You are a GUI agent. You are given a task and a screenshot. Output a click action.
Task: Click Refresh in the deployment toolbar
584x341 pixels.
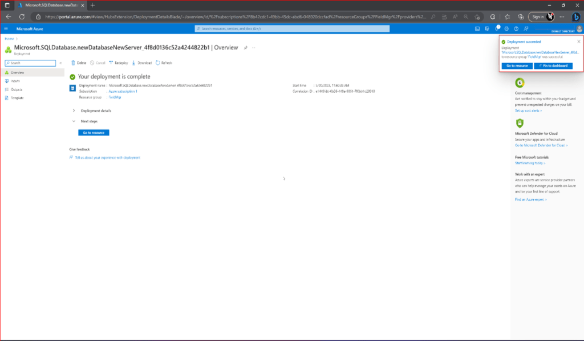pyautogui.click(x=164, y=63)
